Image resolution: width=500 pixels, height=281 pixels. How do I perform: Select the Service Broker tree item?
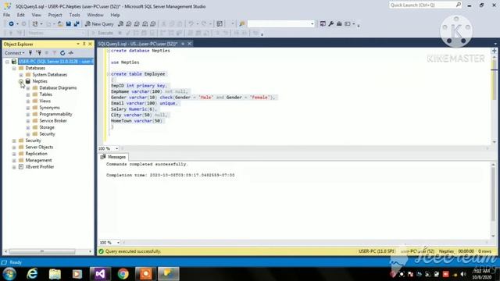click(x=53, y=121)
